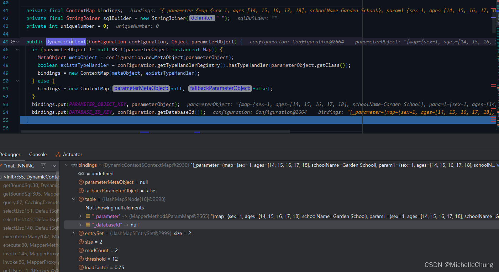Select the selectList:140 stack frame
Viewport: 499px width, 272px height.
30,228
